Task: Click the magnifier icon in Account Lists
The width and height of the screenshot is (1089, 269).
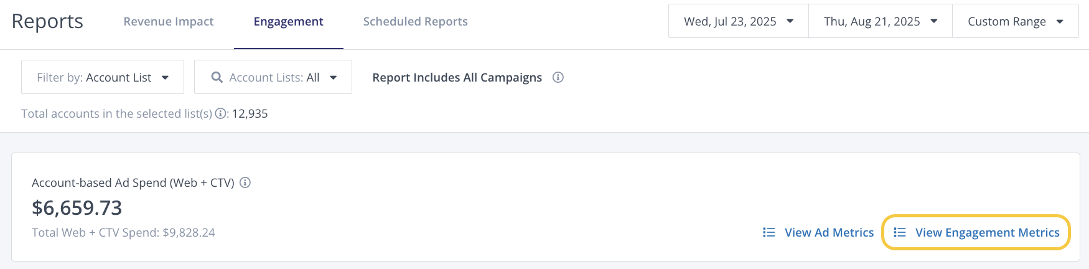Action: pos(217,77)
